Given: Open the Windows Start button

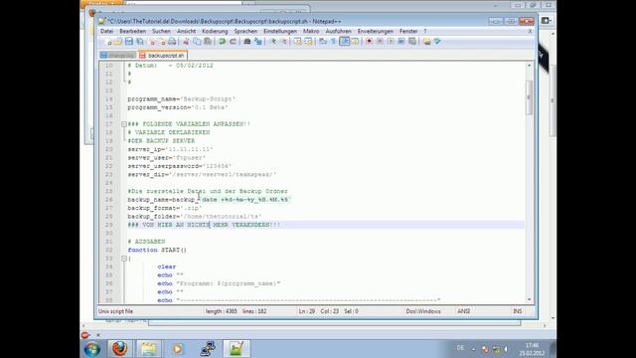Looking at the screenshot, I should [x=92, y=349].
